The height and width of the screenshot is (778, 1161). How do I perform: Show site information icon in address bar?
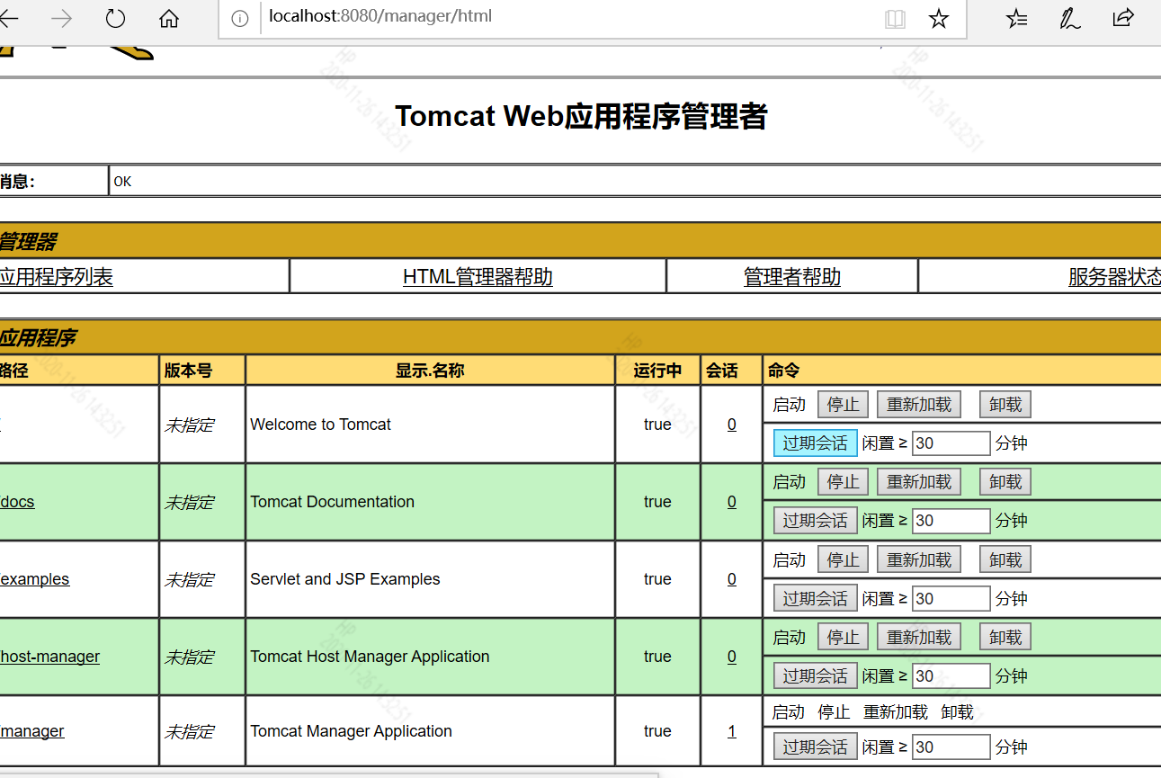point(240,19)
